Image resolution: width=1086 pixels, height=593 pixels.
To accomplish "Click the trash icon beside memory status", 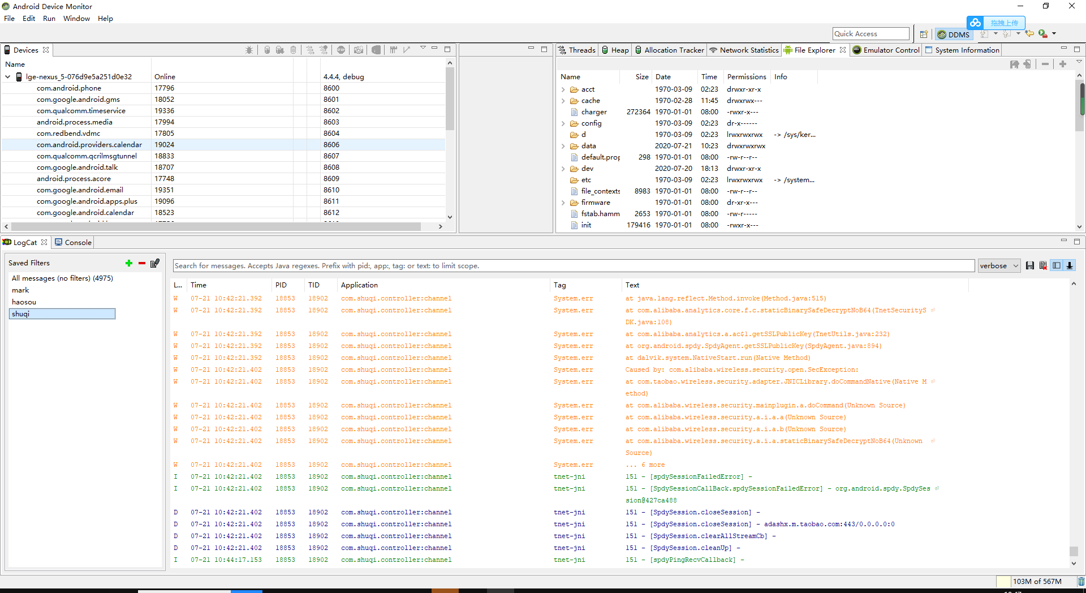I will tap(1081, 581).
